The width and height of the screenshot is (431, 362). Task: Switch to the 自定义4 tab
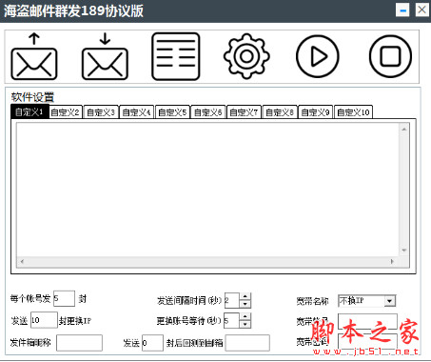tap(137, 112)
